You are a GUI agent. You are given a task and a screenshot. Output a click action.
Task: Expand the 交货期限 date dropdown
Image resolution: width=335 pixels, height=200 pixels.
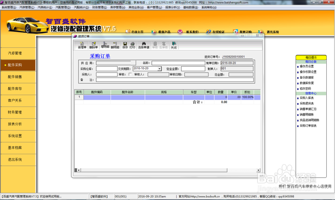click(159, 68)
